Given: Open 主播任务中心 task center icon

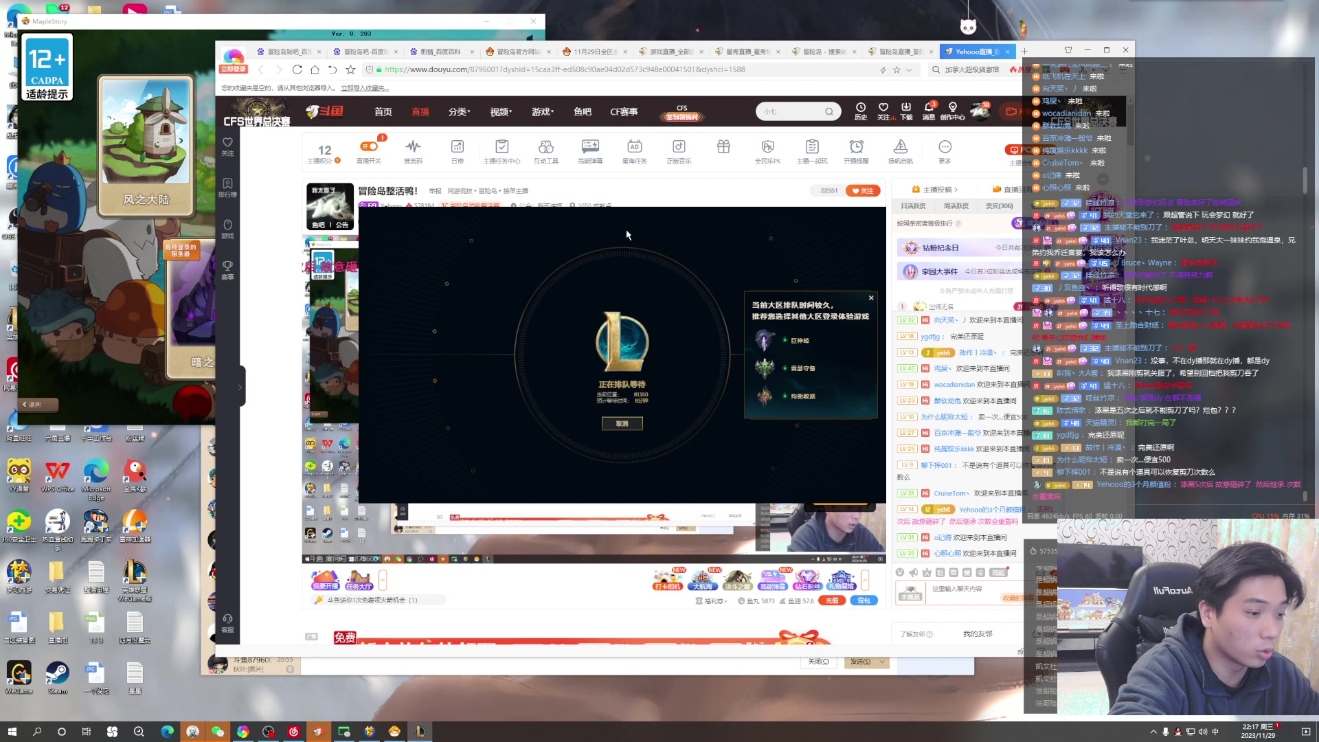Looking at the screenshot, I should (501, 151).
